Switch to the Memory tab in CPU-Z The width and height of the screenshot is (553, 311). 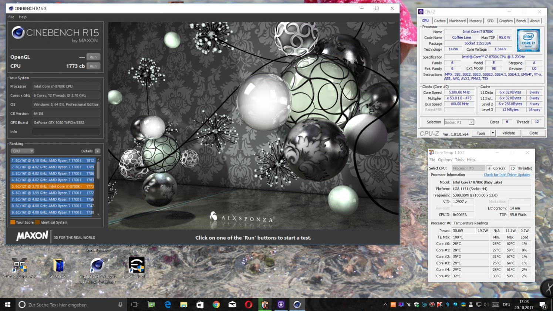(475, 21)
